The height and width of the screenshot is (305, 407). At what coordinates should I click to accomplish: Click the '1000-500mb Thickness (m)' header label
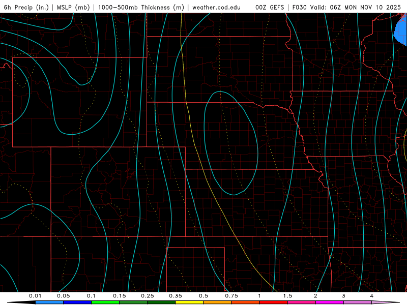click(141, 7)
